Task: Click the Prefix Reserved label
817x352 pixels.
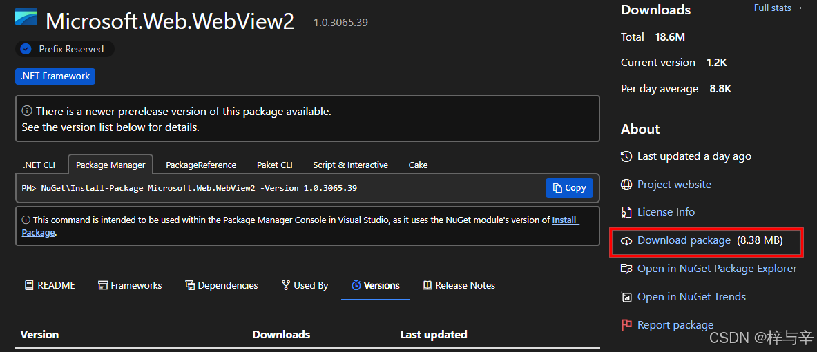Action: tap(71, 50)
